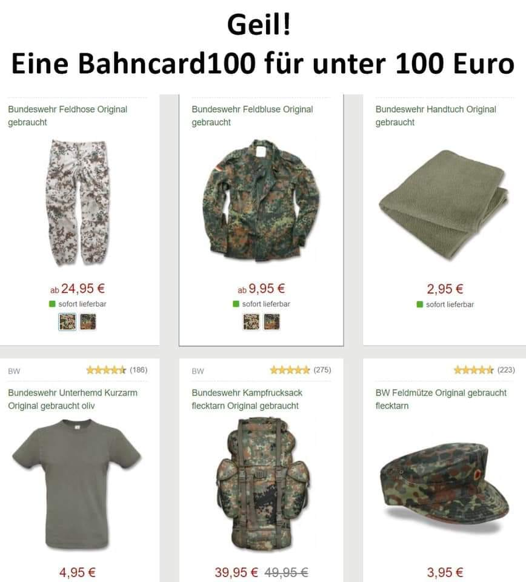Viewport: 526px width, 582px height.
Task: Open the 'Bundeswehr Feldhose Original gebraucht' title link
Action: pyautogui.click(x=67, y=116)
